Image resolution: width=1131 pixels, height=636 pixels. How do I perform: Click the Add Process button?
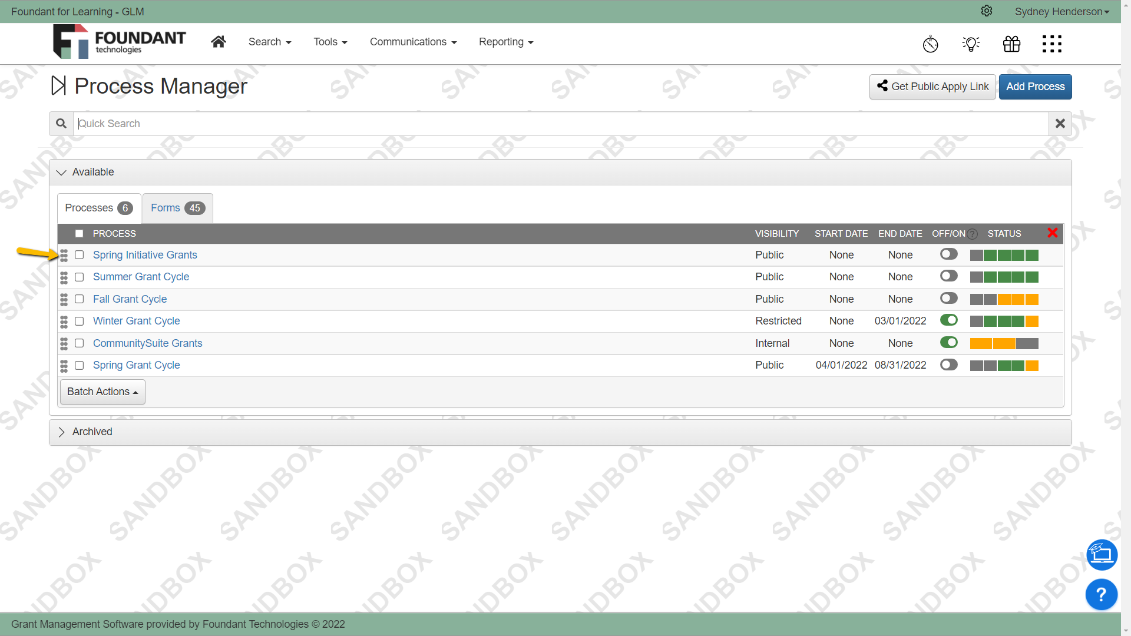(1035, 87)
